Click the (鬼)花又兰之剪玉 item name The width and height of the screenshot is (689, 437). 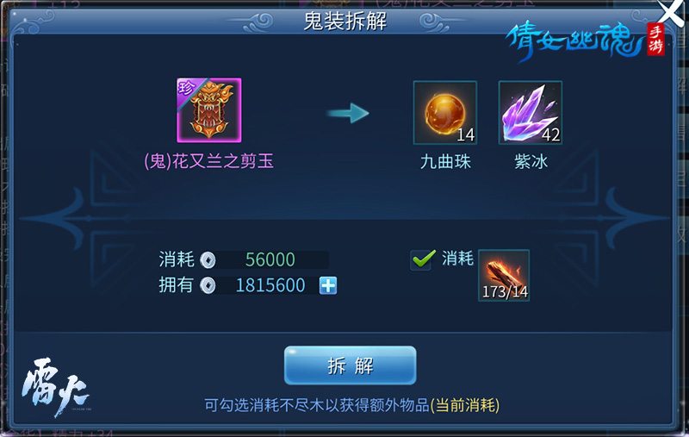[209, 161]
